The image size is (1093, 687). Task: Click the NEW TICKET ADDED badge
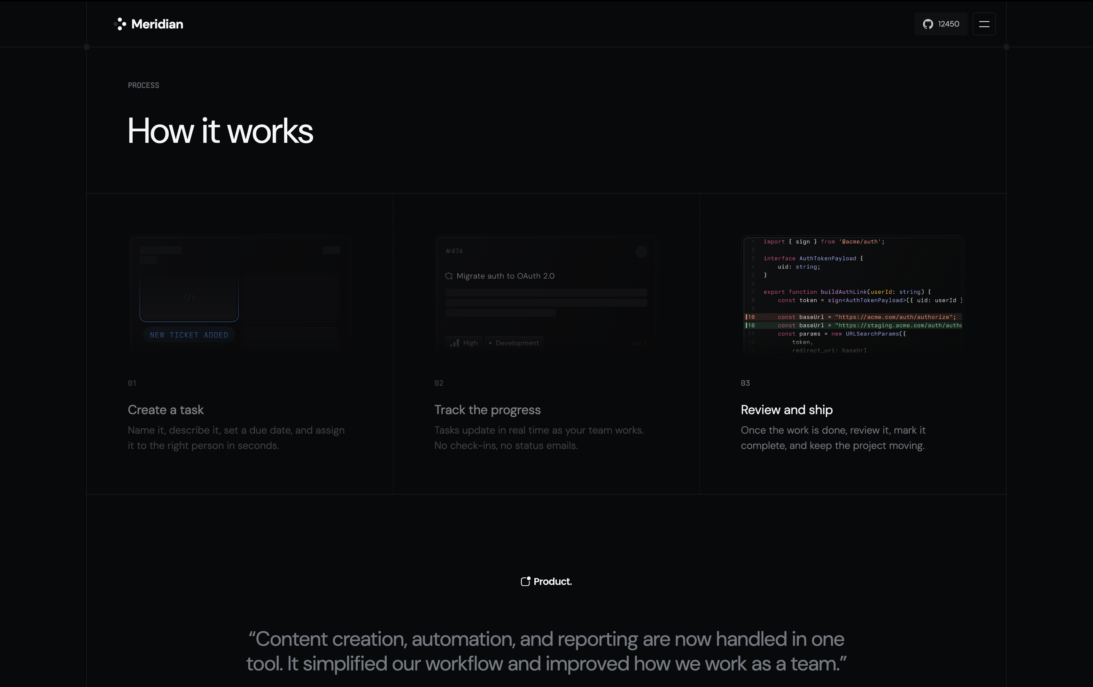189,335
